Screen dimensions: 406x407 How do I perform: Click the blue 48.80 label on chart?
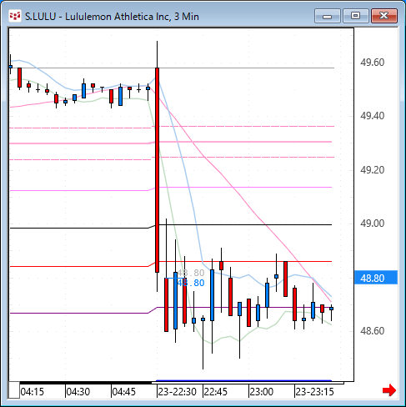pos(191,283)
